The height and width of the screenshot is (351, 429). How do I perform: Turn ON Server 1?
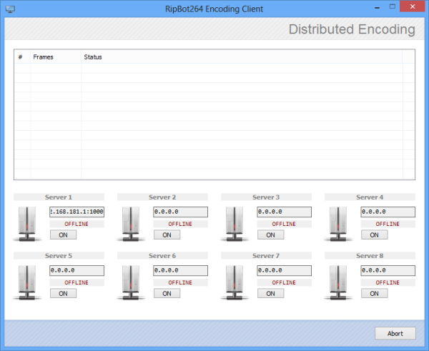[63, 234]
